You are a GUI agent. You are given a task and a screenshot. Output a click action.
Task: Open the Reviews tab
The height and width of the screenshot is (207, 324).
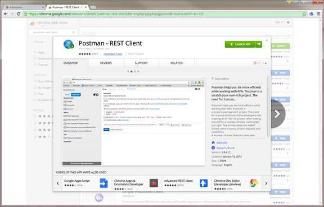click(x=106, y=63)
